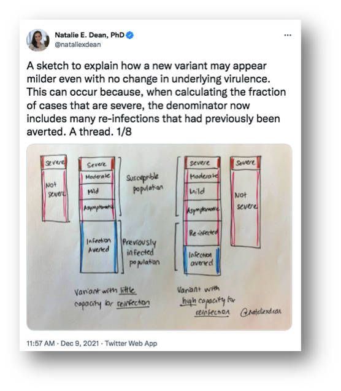Click the display name Natalie E. Dean, PhD

(x=90, y=35)
